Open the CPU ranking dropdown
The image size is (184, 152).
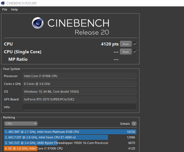(x=21, y=124)
